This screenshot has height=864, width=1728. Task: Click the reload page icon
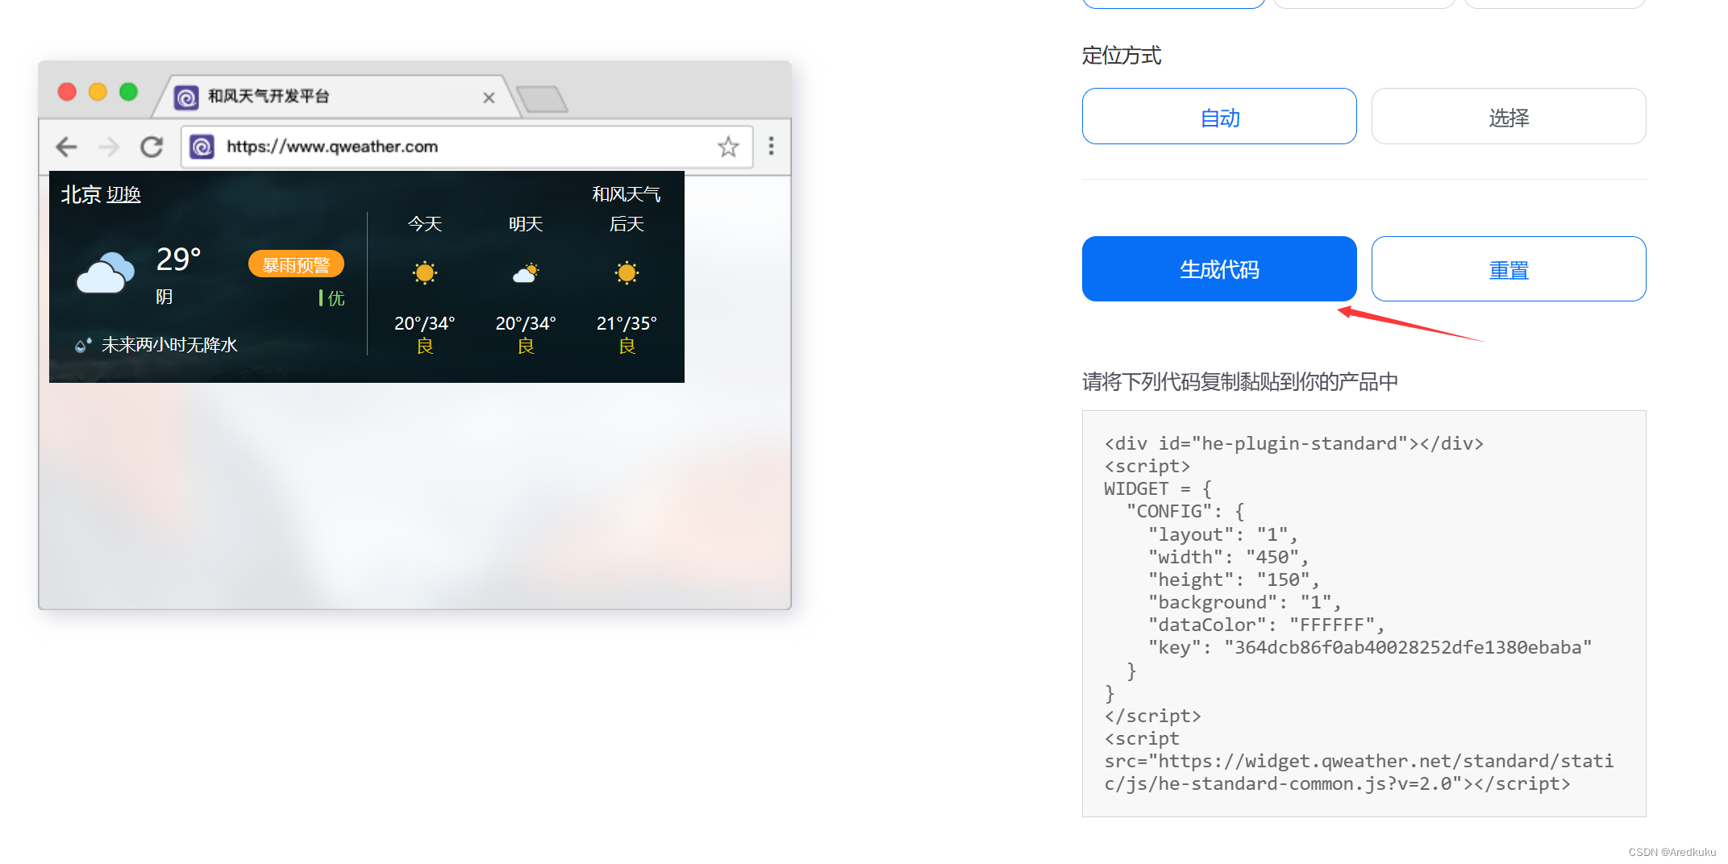(x=152, y=147)
